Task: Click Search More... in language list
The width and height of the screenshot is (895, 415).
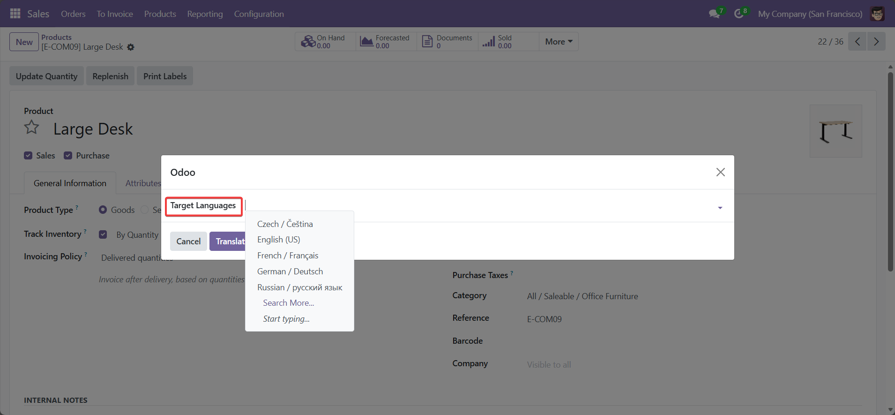Action: 288,303
